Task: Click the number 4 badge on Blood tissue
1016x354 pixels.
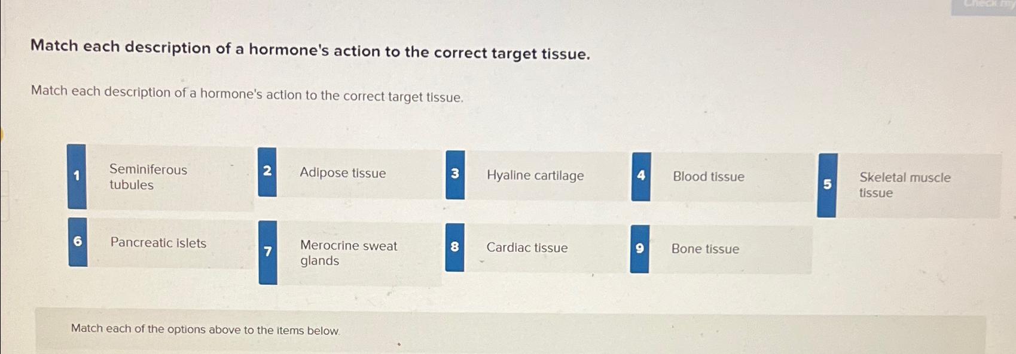Action: tap(641, 176)
